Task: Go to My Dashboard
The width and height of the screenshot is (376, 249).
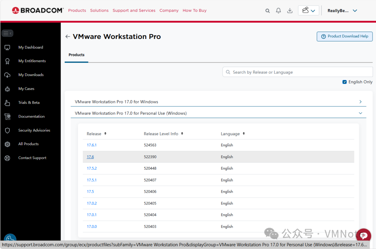Action: click(x=31, y=47)
